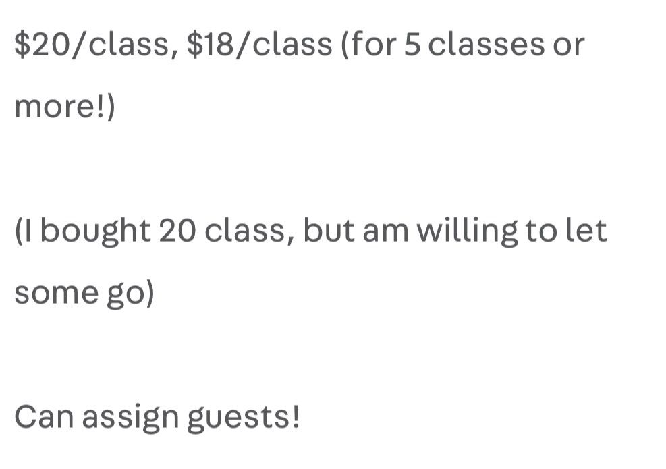666x469 pixels.
Task: Click the word "or" ending first line
Action: pos(570,45)
